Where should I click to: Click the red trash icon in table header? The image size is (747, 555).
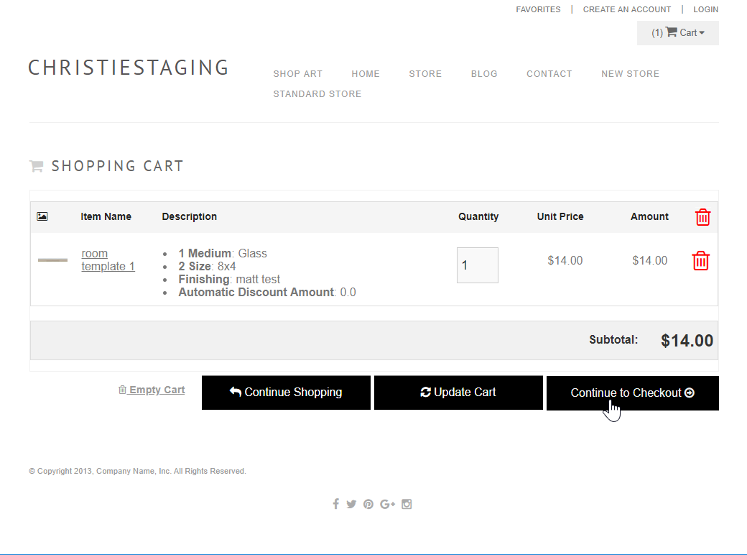pyautogui.click(x=702, y=217)
